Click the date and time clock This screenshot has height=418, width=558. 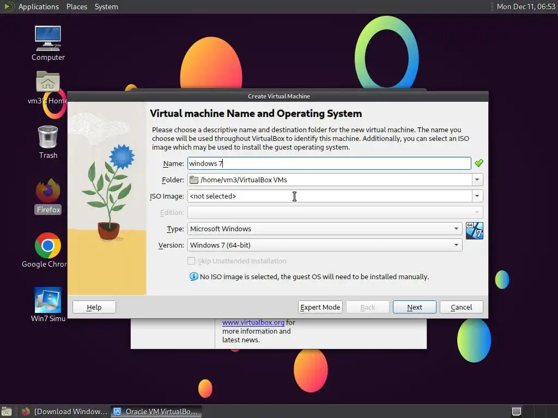(526, 7)
